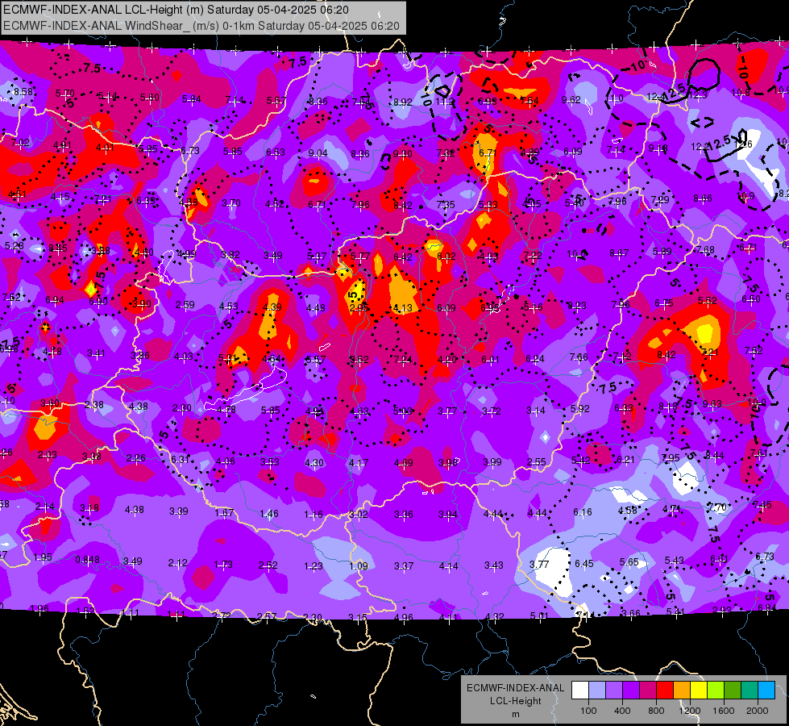Click the wind shear value 2.95

(359, 308)
